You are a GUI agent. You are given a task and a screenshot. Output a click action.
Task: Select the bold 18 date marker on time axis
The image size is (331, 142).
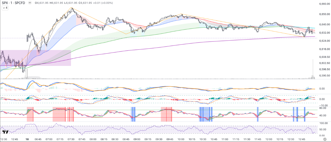27,139
